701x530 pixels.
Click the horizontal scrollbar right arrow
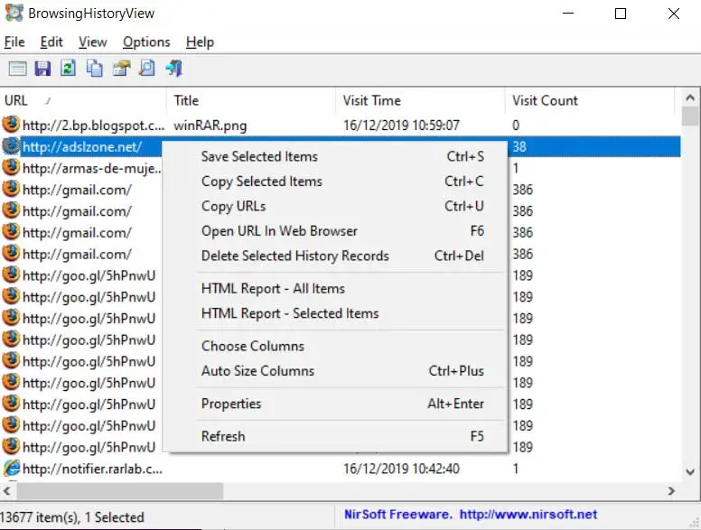[x=671, y=490]
